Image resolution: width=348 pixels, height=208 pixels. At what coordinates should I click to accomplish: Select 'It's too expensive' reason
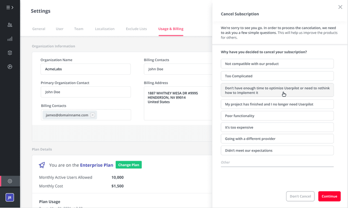point(277,128)
